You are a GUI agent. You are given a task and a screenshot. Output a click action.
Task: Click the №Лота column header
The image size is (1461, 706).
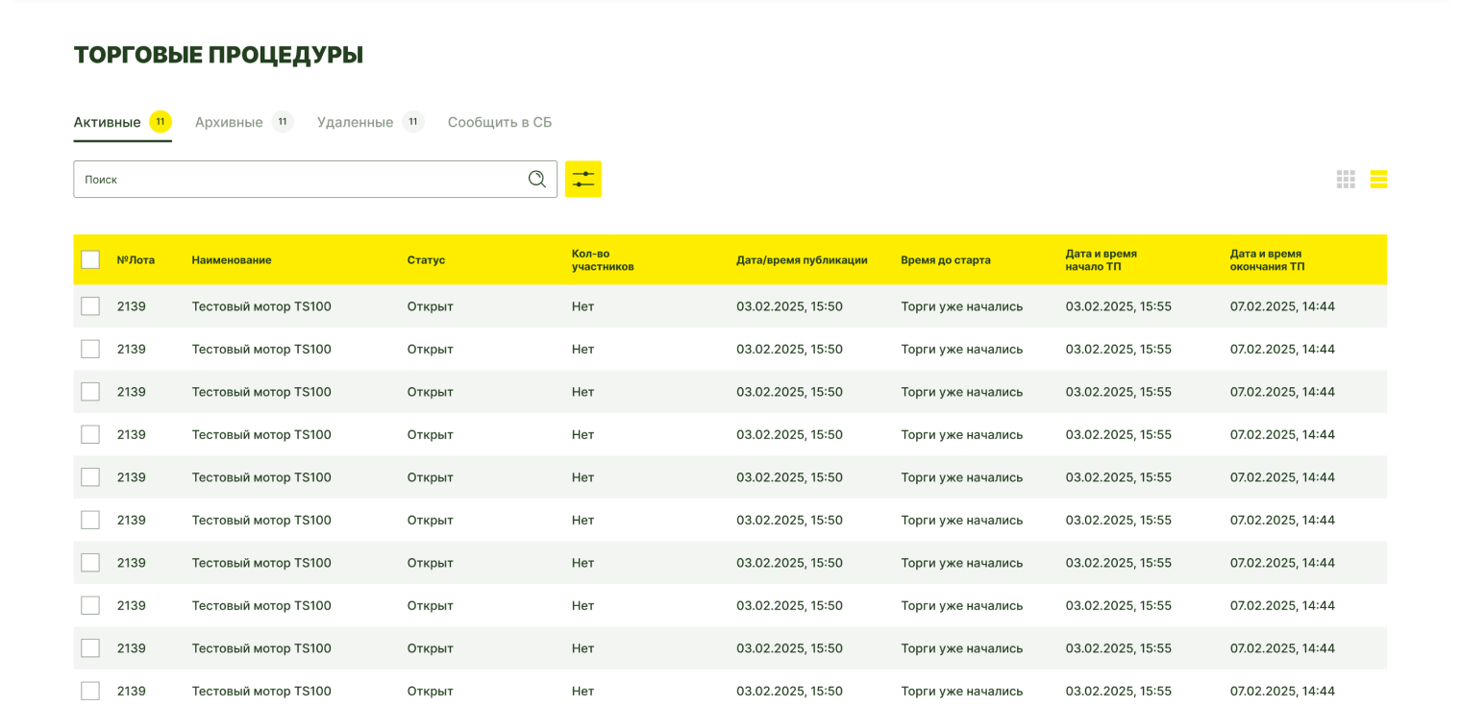136,259
